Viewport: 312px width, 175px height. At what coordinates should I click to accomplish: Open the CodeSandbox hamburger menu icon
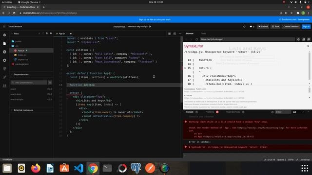coord(4,26)
